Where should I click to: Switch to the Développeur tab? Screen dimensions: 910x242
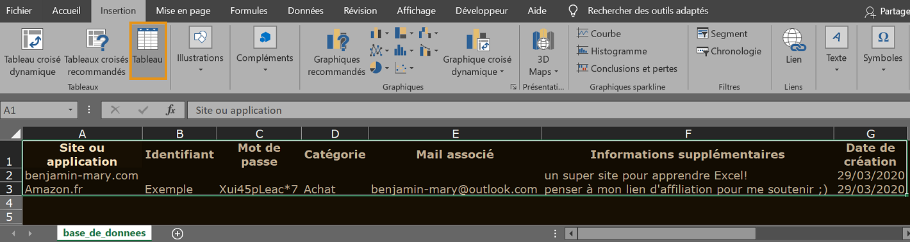(481, 10)
